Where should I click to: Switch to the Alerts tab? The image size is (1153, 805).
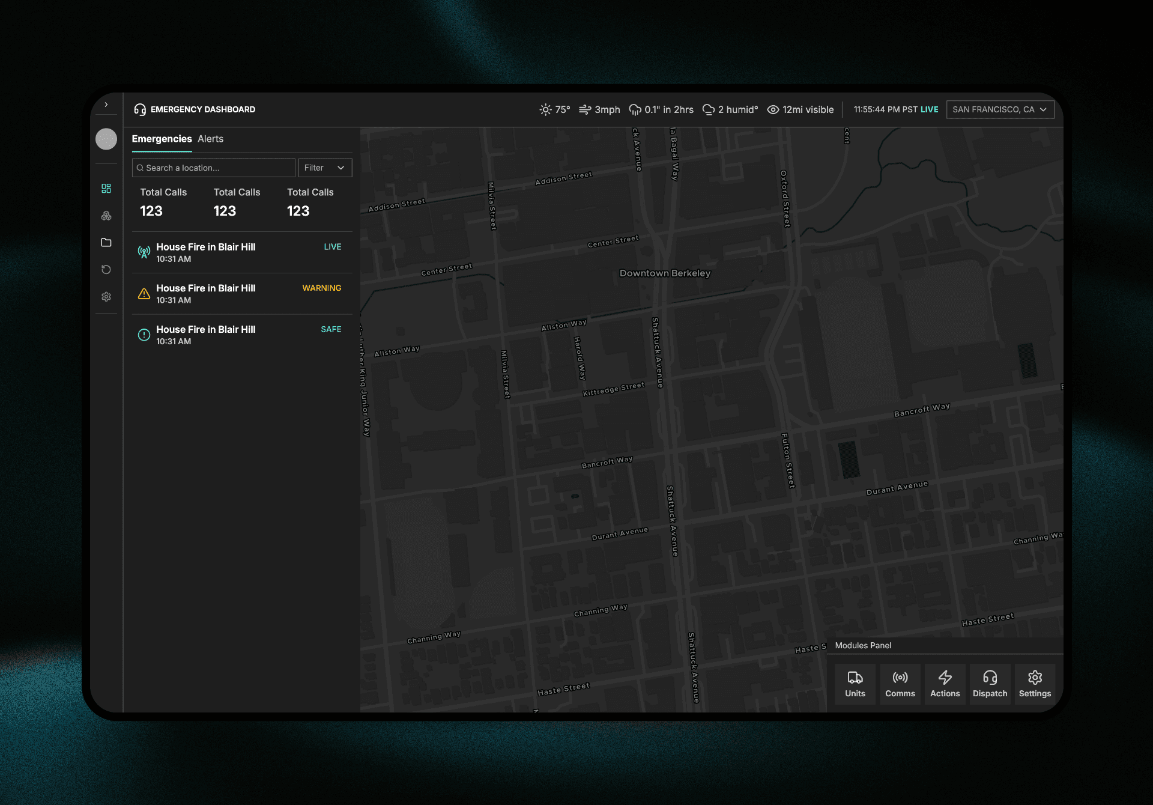pos(210,139)
